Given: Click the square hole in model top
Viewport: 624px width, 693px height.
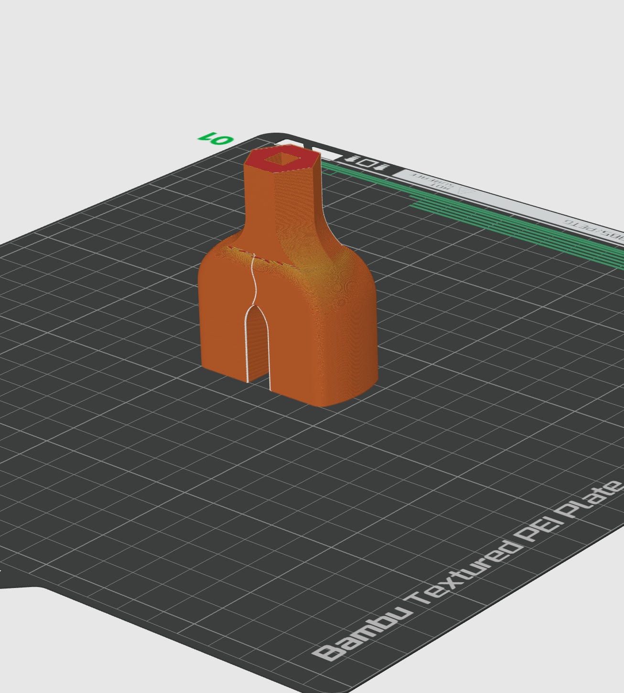Looking at the screenshot, I should (x=281, y=159).
